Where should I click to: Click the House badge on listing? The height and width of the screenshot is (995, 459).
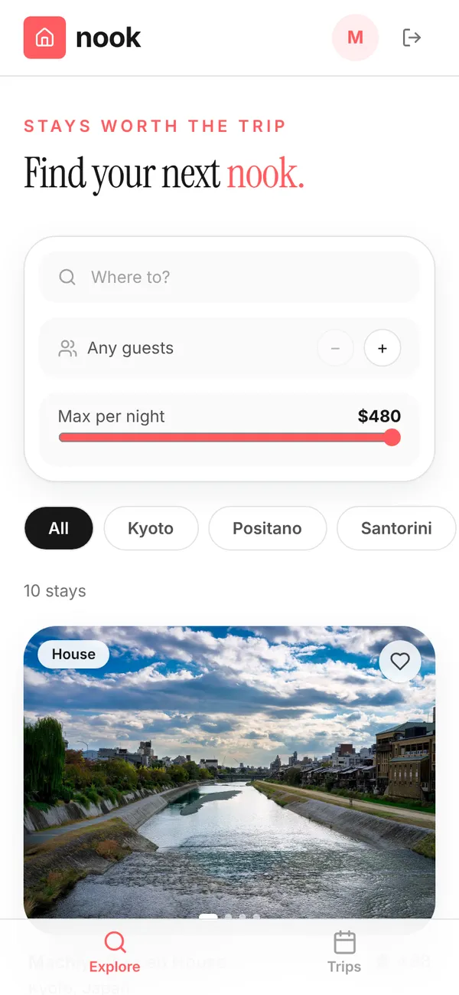[x=73, y=655]
